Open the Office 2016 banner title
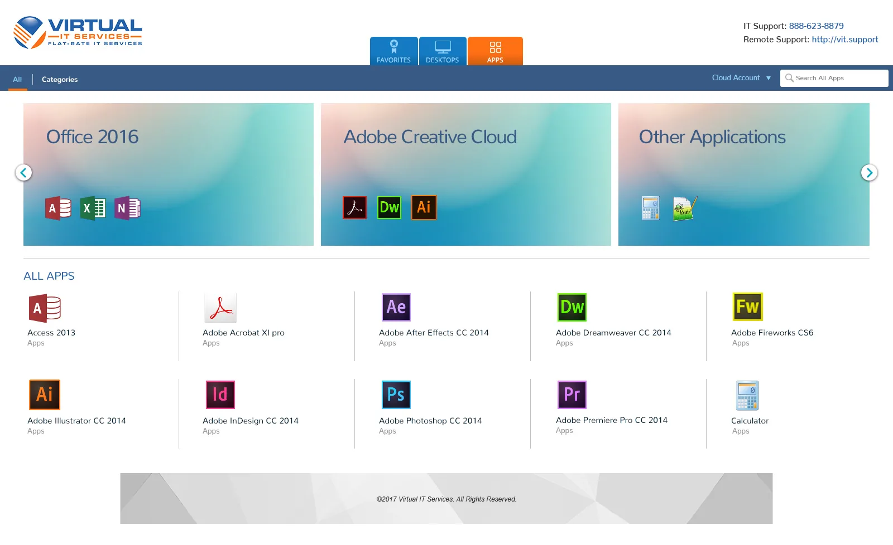The image size is (893, 545). click(x=93, y=137)
